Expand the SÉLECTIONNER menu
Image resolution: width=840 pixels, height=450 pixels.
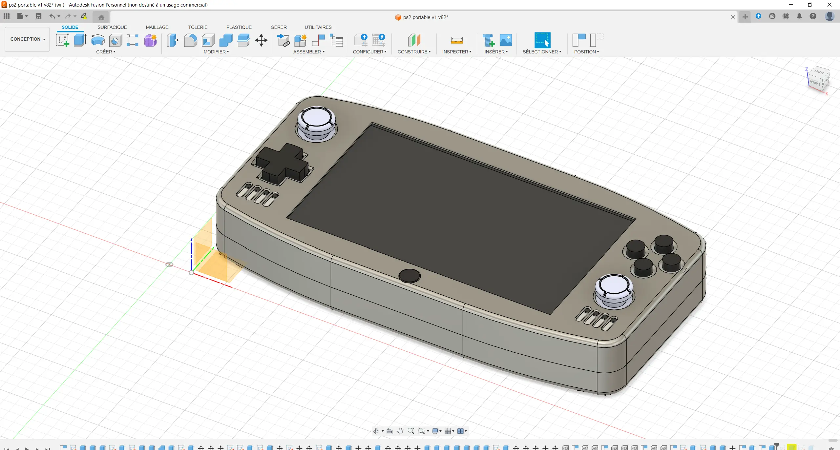tap(542, 52)
